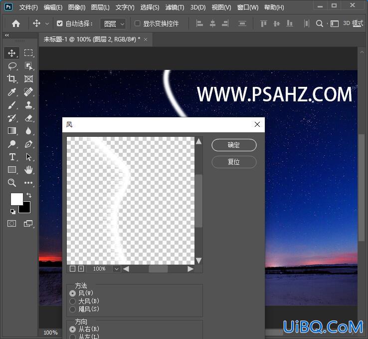Open the workspace switcher icon
The width and height of the screenshot is (368, 339).
[335, 24]
